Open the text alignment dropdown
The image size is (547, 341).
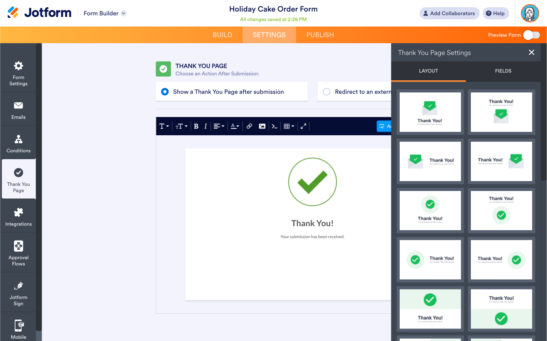[219, 126]
